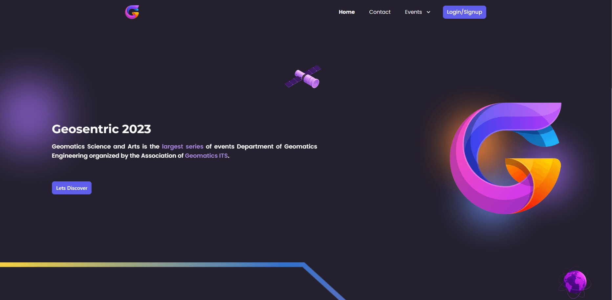Click the Geosentric G logo in navbar
The image size is (612, 300).
coord(132,12)
